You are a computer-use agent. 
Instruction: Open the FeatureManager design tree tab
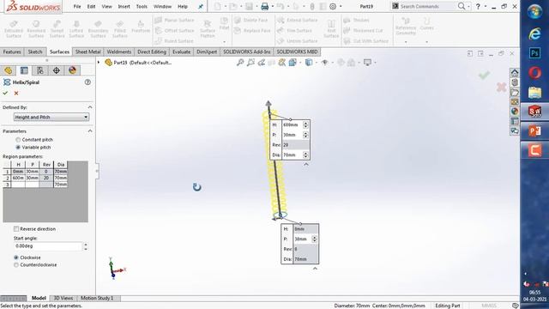point(9,70)
